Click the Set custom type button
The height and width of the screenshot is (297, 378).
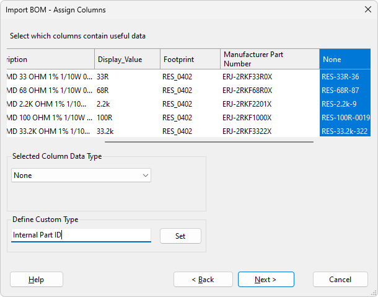pyautogui.click(x=180, y=236)
